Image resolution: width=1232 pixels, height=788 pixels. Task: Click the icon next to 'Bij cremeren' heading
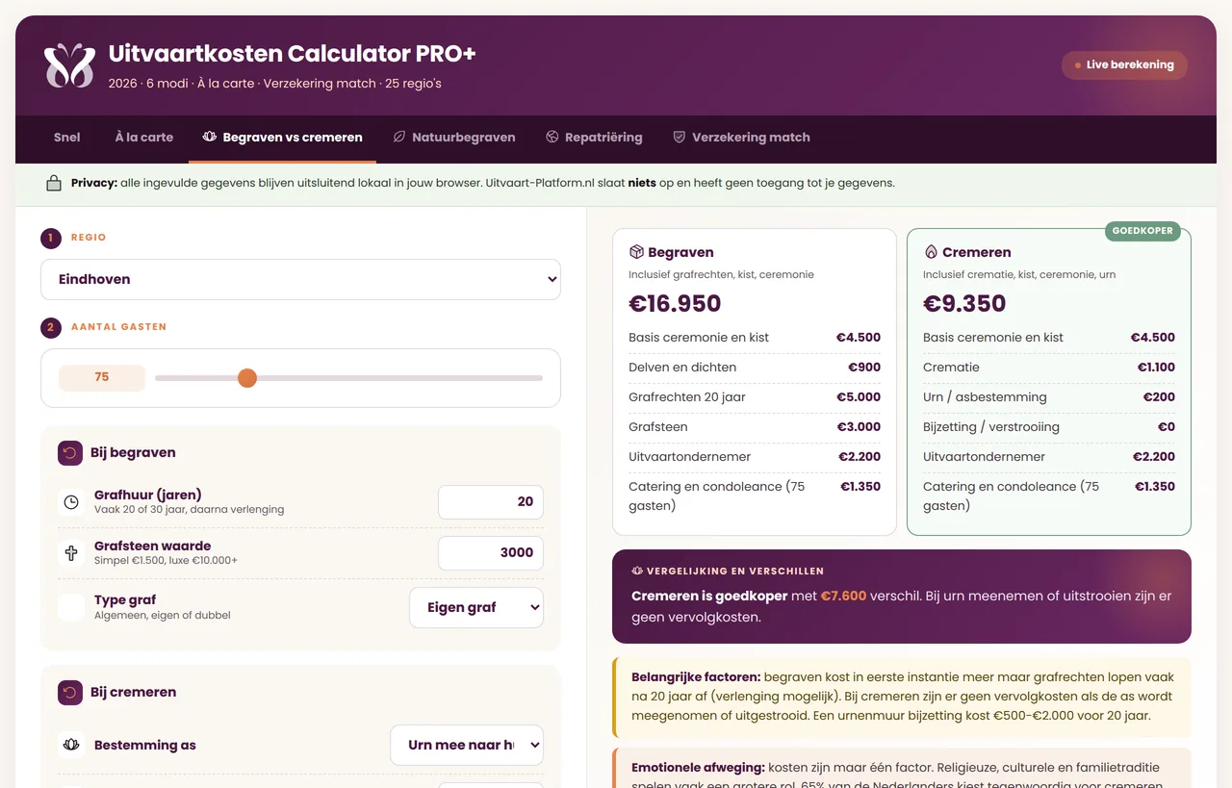70,692
